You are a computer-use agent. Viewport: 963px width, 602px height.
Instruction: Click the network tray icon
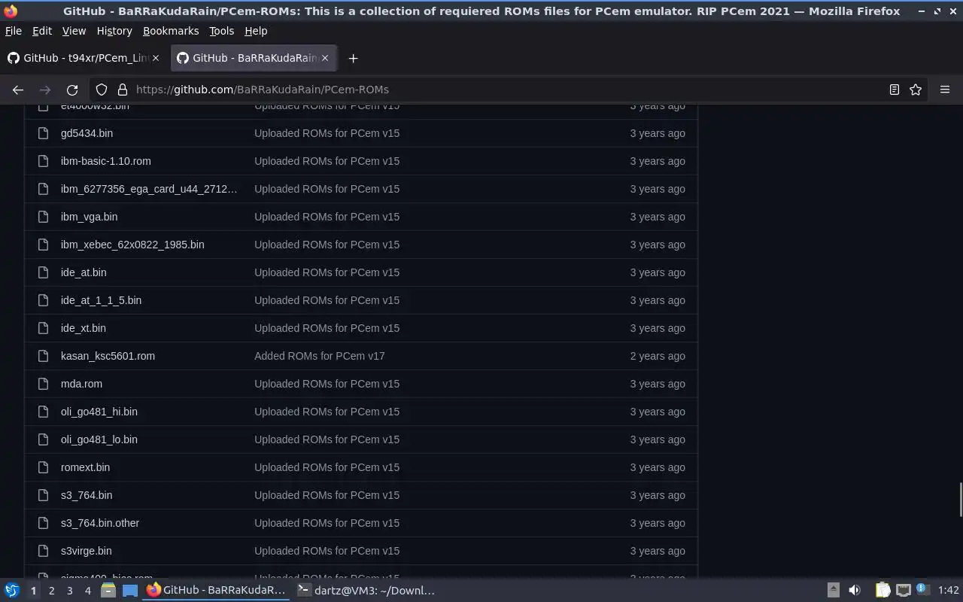coord(904,591)
